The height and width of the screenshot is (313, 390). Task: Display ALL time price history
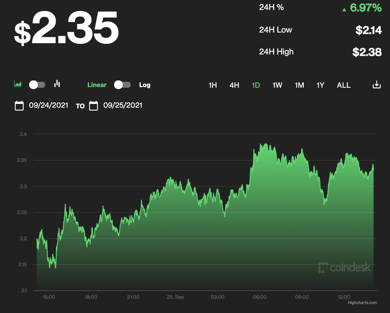tap(344, 85)
